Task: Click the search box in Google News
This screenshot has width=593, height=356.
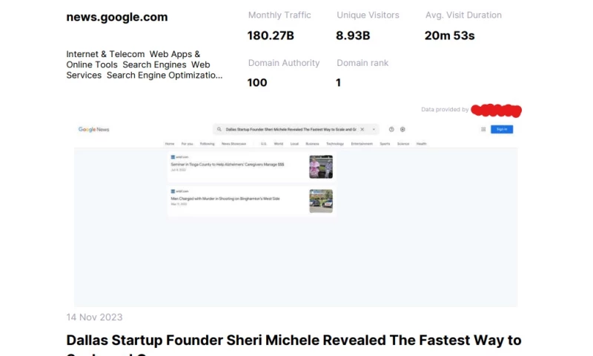Action: [x=289, y=129]
